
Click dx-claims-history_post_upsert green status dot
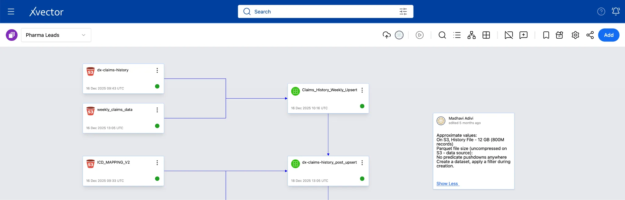tap(362, 179)
